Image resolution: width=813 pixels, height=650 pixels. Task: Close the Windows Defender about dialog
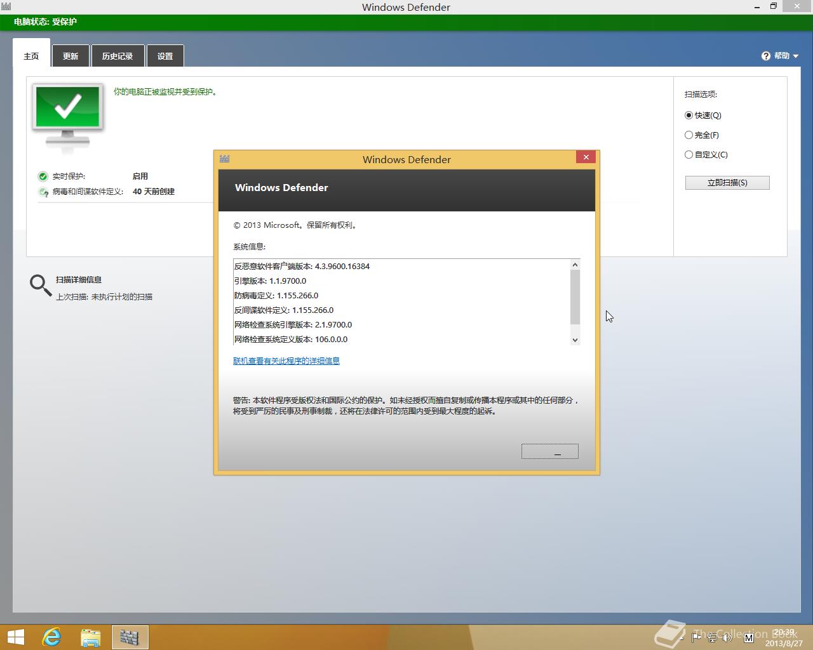(x=586, y=157)
